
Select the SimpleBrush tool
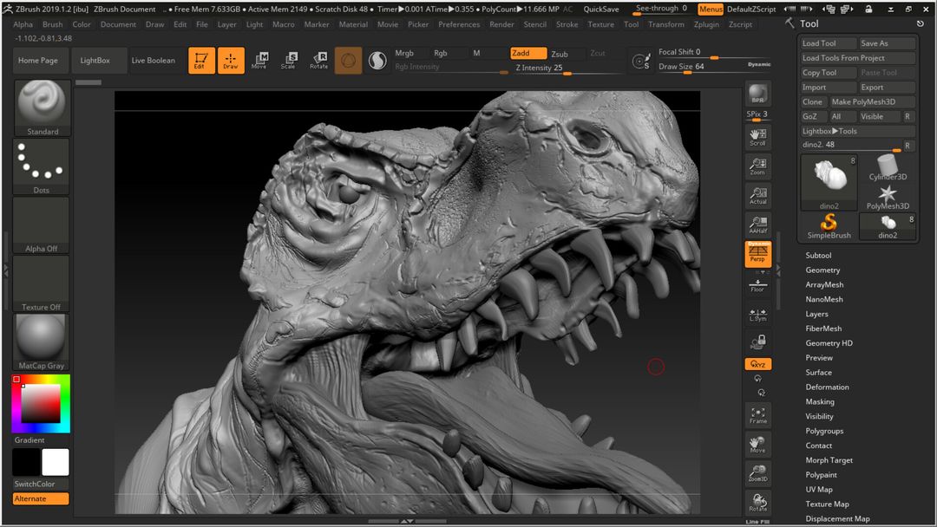(x=829, y=226)
